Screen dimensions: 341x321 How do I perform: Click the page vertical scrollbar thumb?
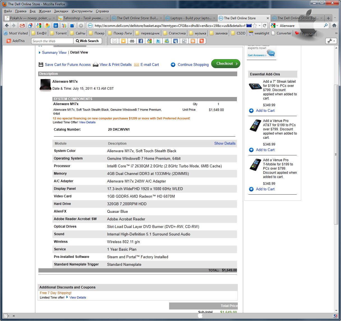coord(336,154)
